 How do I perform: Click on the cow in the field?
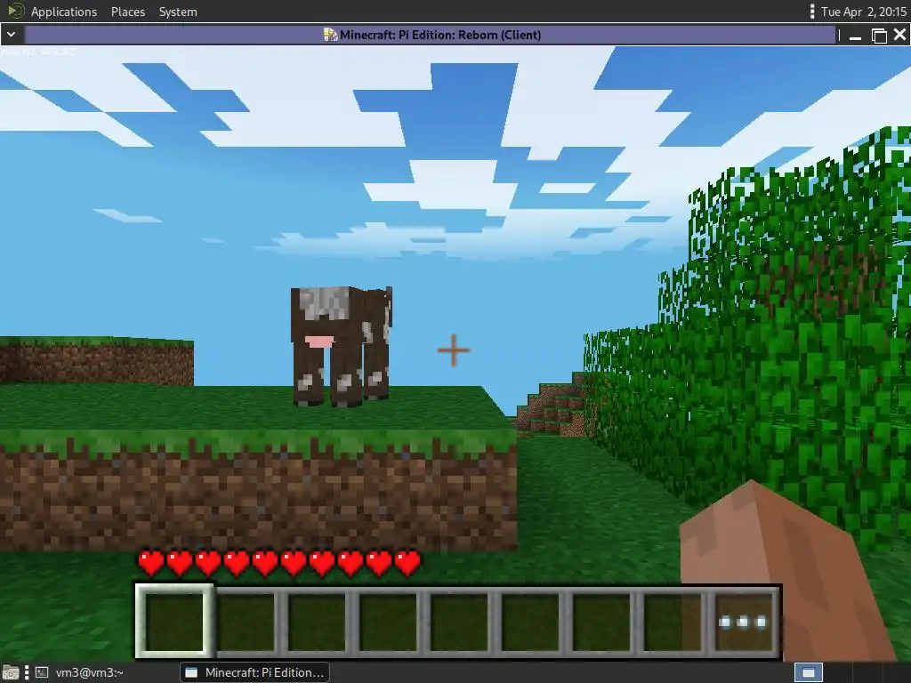(341, 346)
